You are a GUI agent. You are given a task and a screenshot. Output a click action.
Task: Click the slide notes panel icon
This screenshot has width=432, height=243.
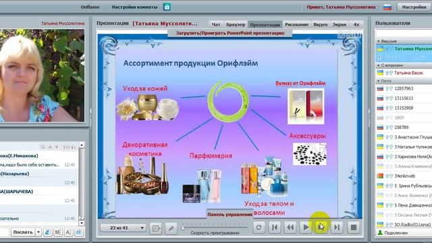click(x=156, y=228)
